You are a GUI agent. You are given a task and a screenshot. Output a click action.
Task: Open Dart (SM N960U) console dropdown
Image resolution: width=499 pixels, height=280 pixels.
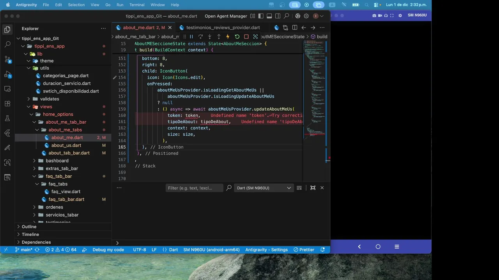tap(264, 188)
